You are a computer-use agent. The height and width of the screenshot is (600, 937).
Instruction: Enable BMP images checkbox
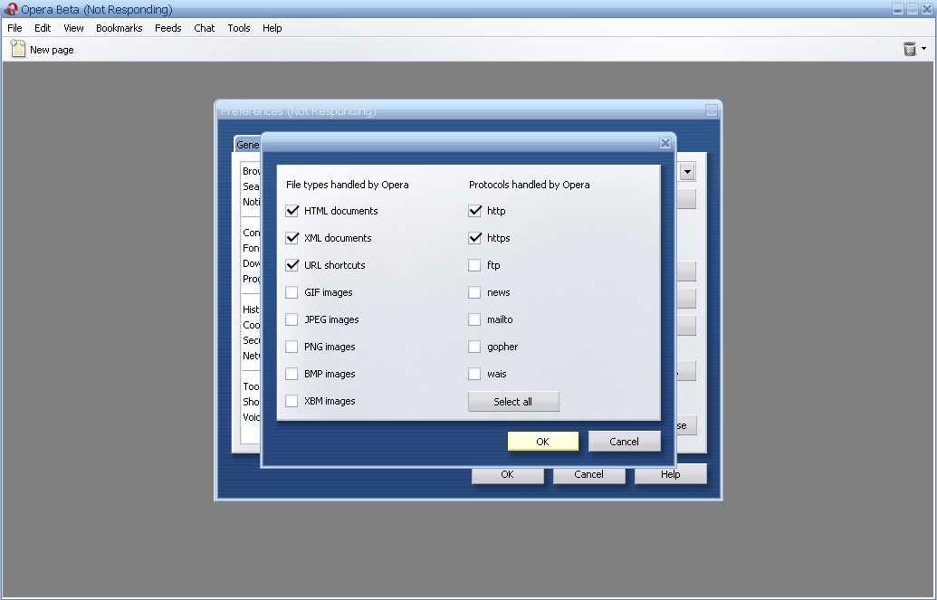292,374
